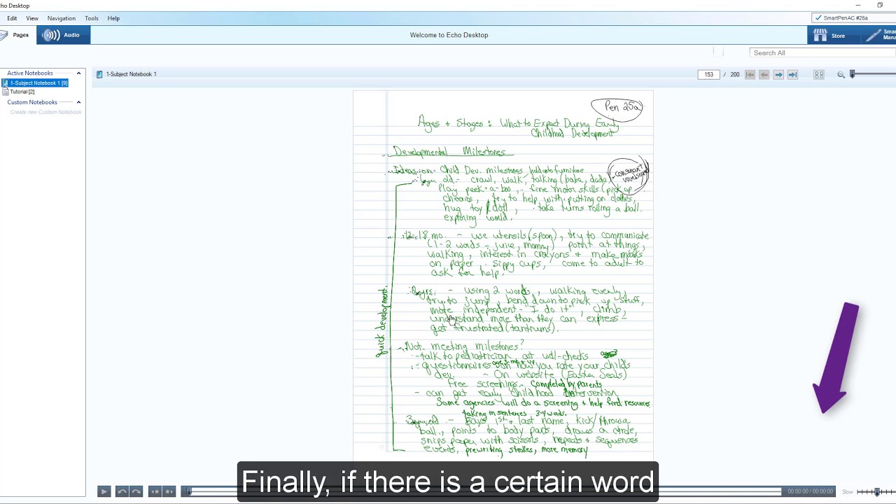Click the jump forward playback arrow
Screen dimensions: 896x504
[x=136, y=491]
